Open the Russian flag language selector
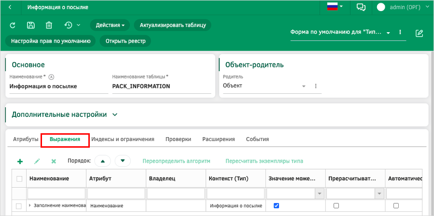 335,7
